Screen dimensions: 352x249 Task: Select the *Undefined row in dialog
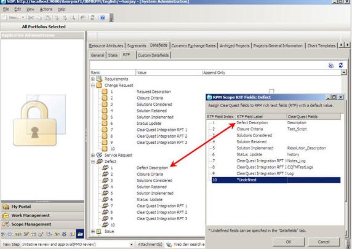(x=276, y=180)
